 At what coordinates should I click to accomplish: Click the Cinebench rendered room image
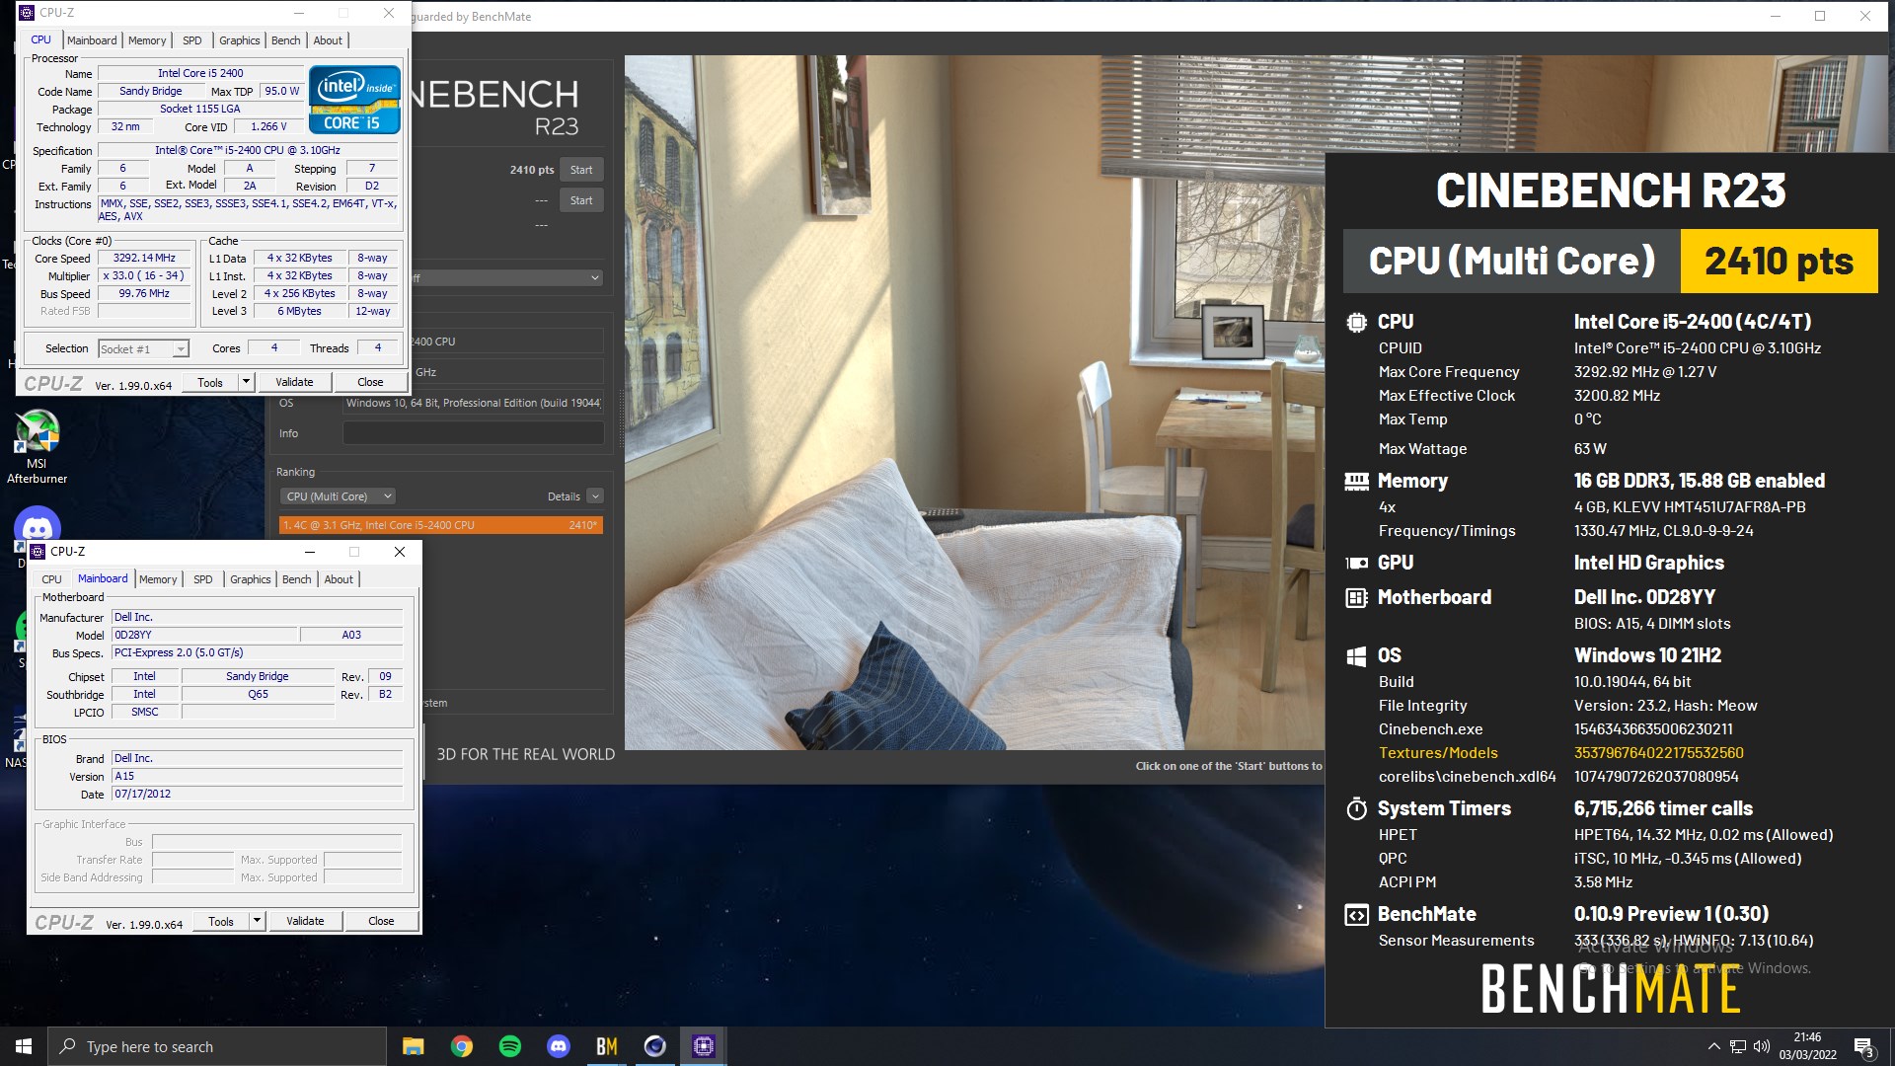pyautogui.click(x=974, y=403)
